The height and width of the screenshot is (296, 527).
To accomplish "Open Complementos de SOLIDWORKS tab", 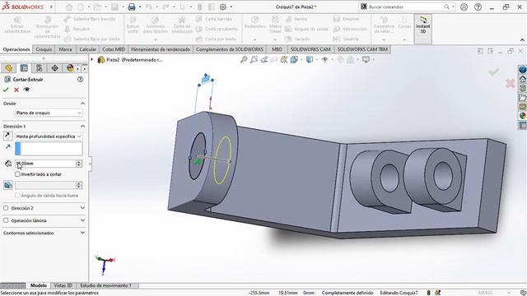I will [x=230, y=49].
